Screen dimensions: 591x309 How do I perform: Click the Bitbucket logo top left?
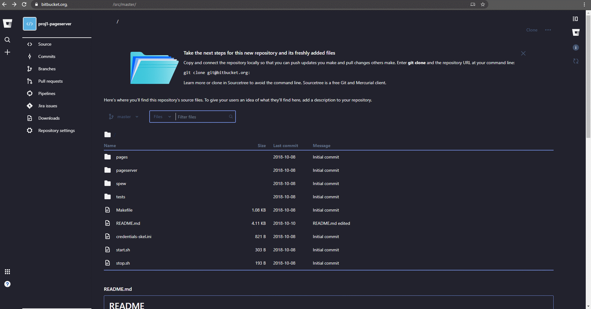(x=7, y=23)
